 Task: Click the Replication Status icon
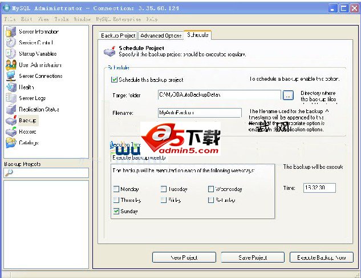coord(11,109)
